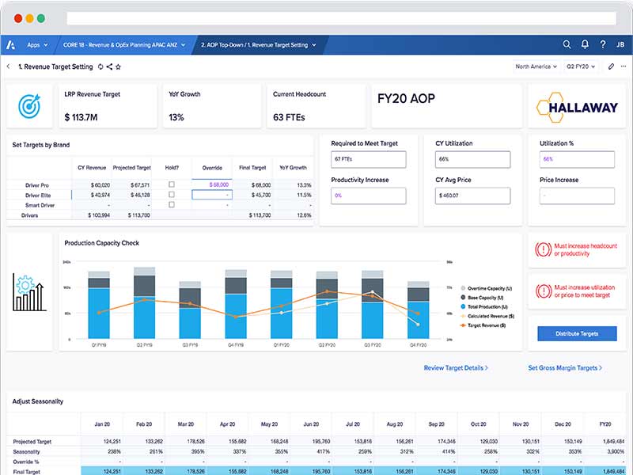Open the search icon in the navigation bar

pyautogui.click(x=567, y=44)
